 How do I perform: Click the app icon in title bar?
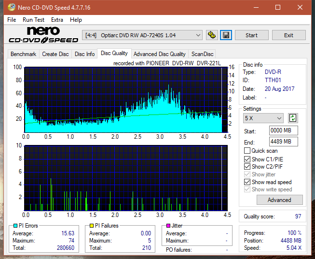pos(12,7)
